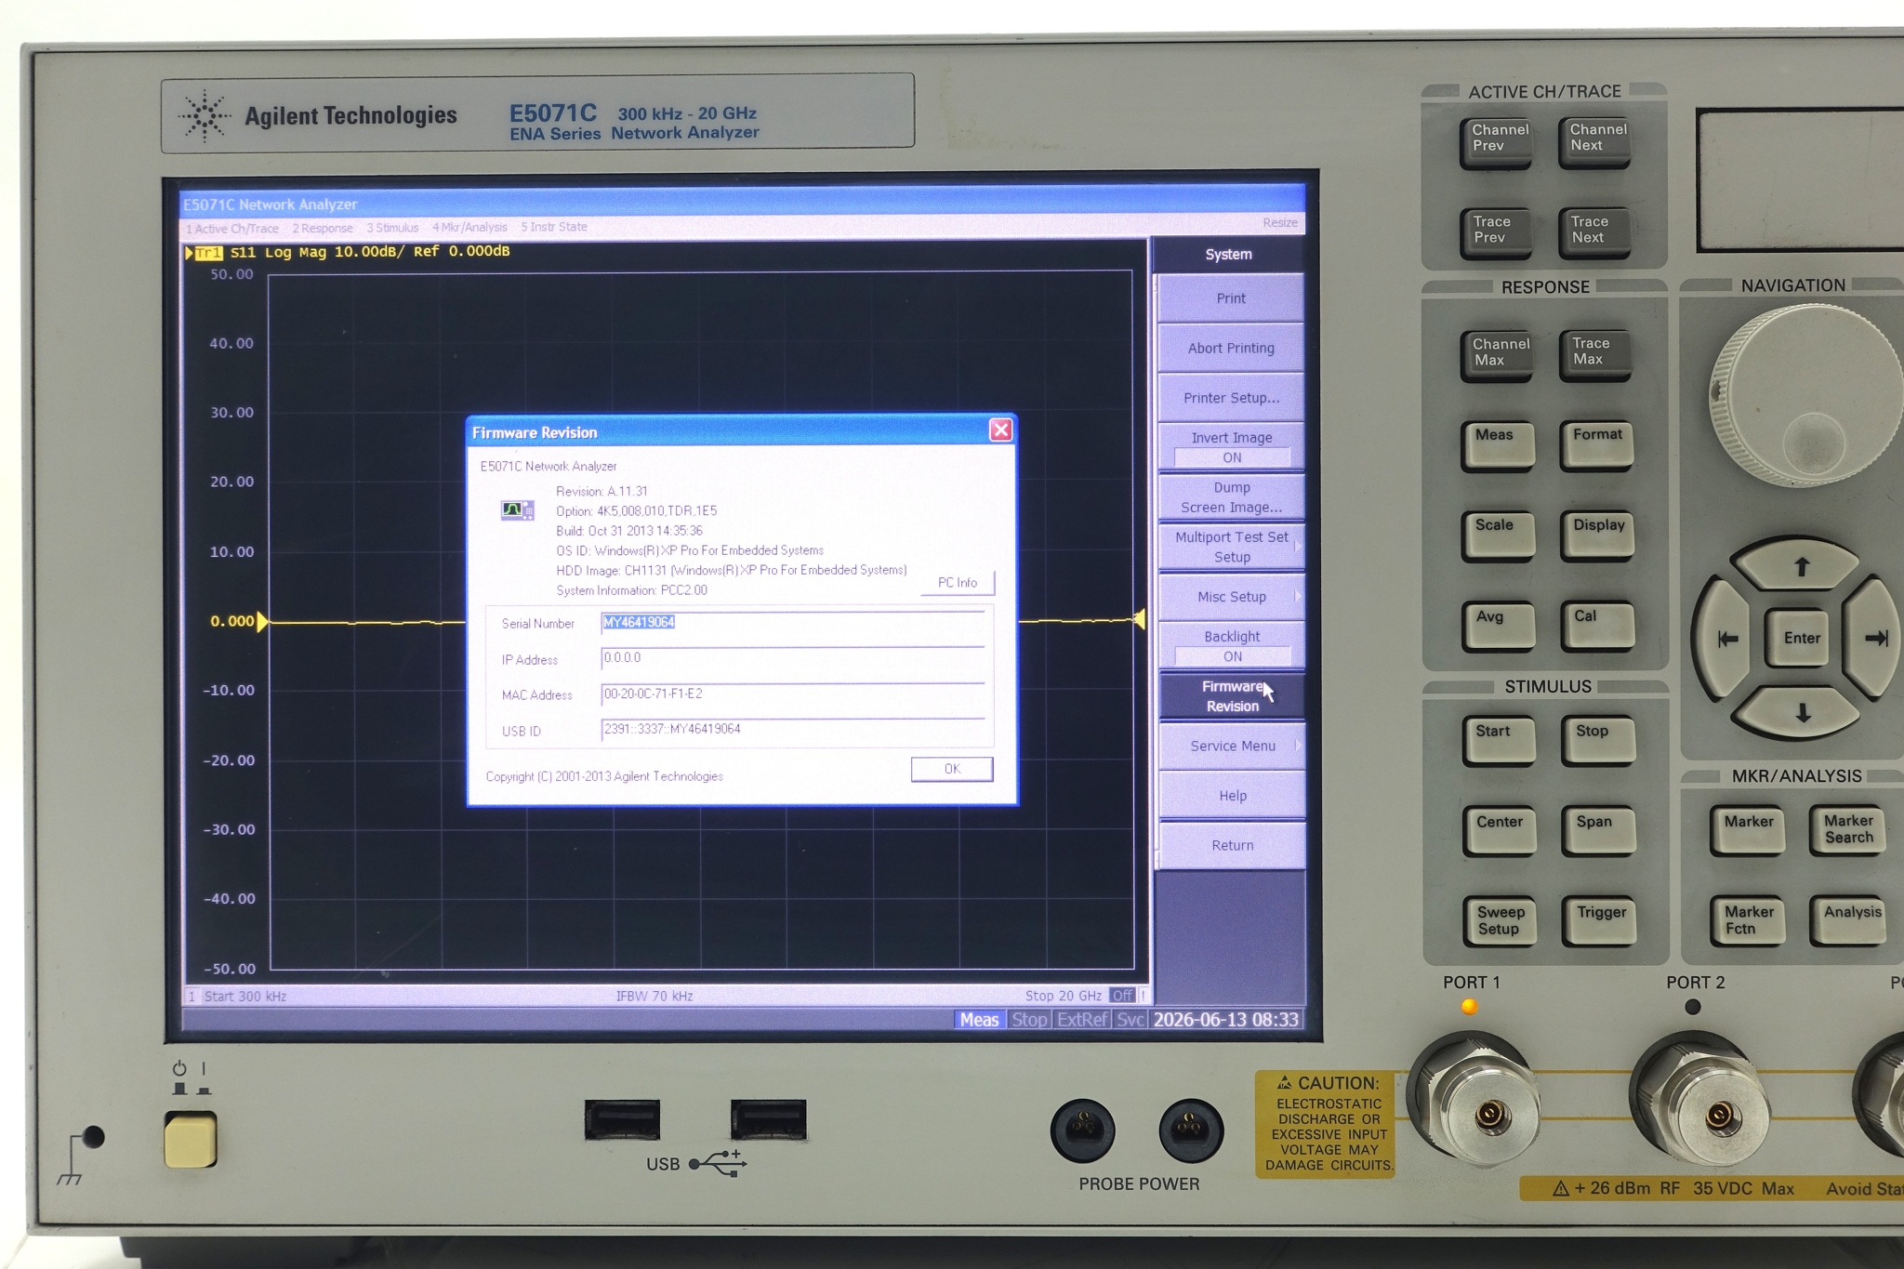Click the Trace Prev hardkey
This screenshot has width=1904, height=1269.
pos(1496,231)
